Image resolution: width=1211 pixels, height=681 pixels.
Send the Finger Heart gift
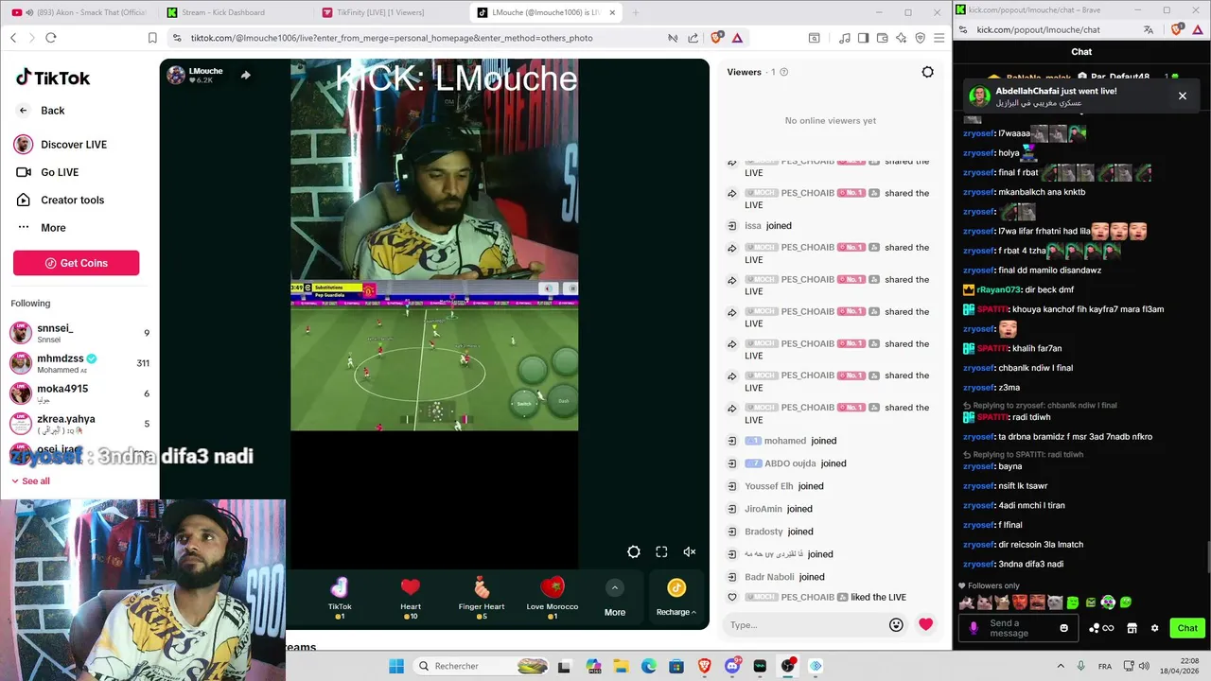[482, 597]
